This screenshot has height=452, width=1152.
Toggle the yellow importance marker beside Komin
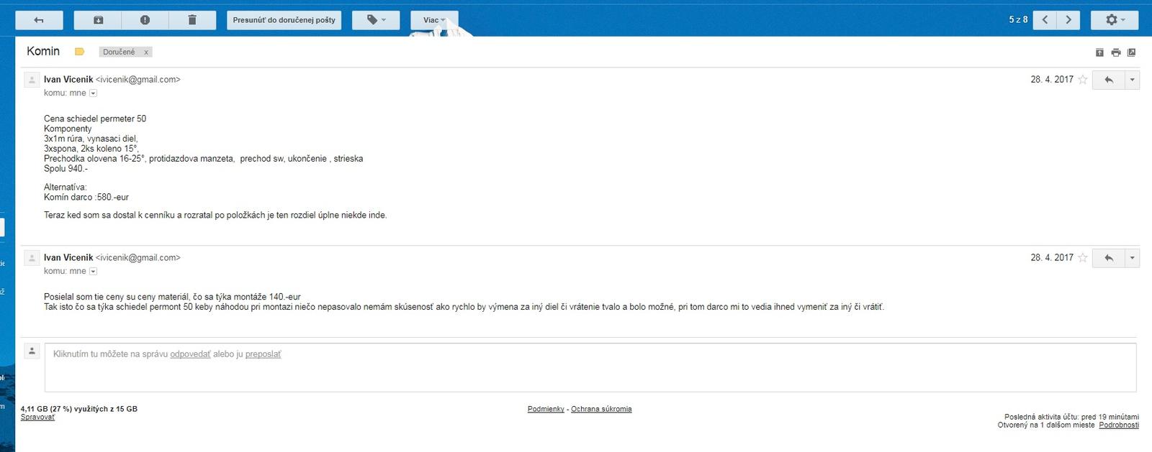[x=80, y=52]
